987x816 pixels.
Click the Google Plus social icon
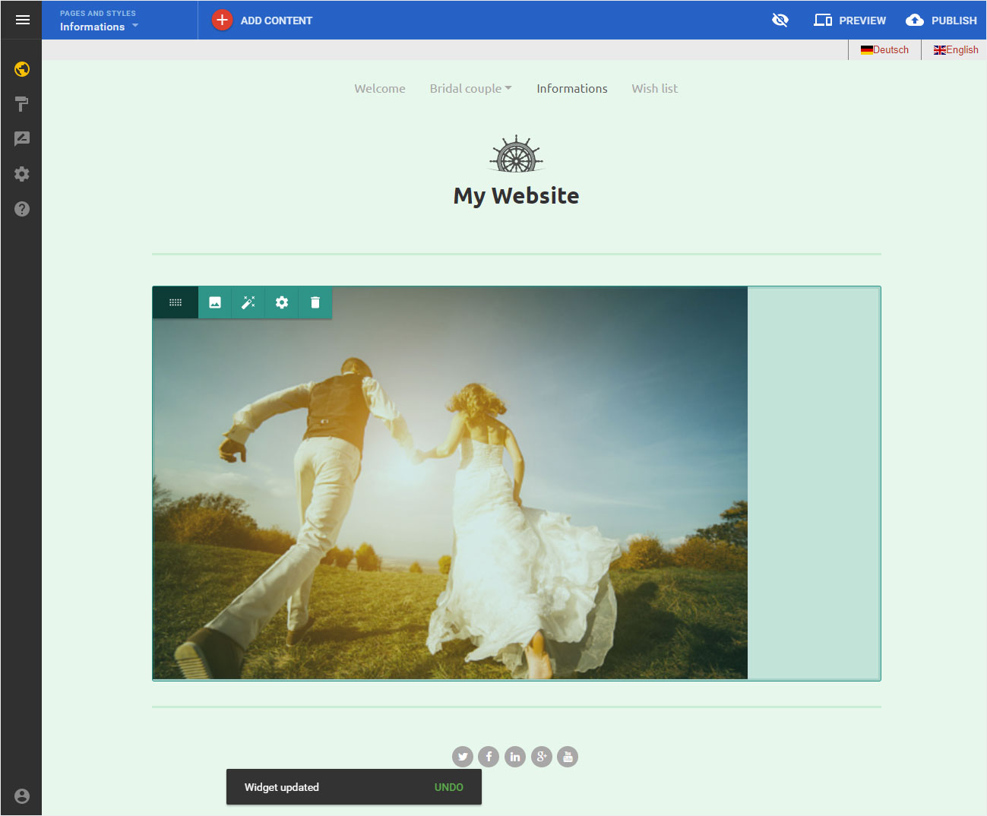542,757
